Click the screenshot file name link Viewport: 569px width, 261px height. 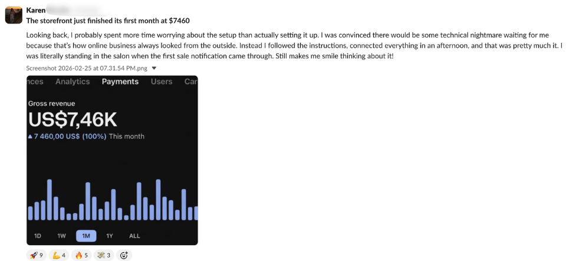(x=87, y=68)
